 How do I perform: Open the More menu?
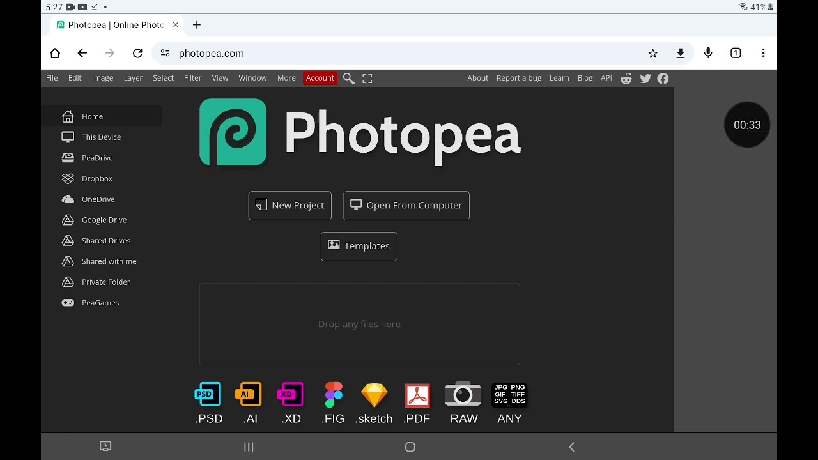pos(286,78)
